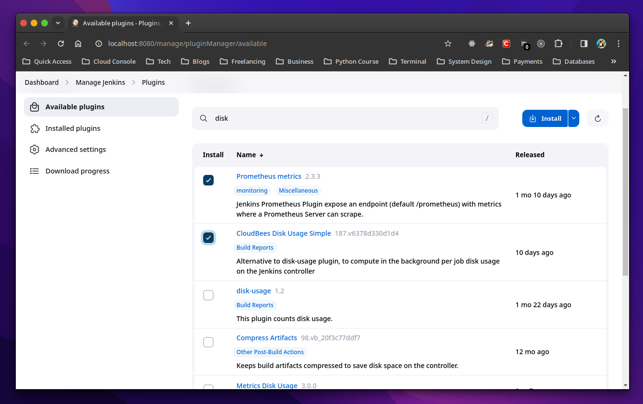Open CloudBees Disk Usage Simple plugin link
Image resolution: width=643 pixels, height=404 pixels.
(284, 233)
